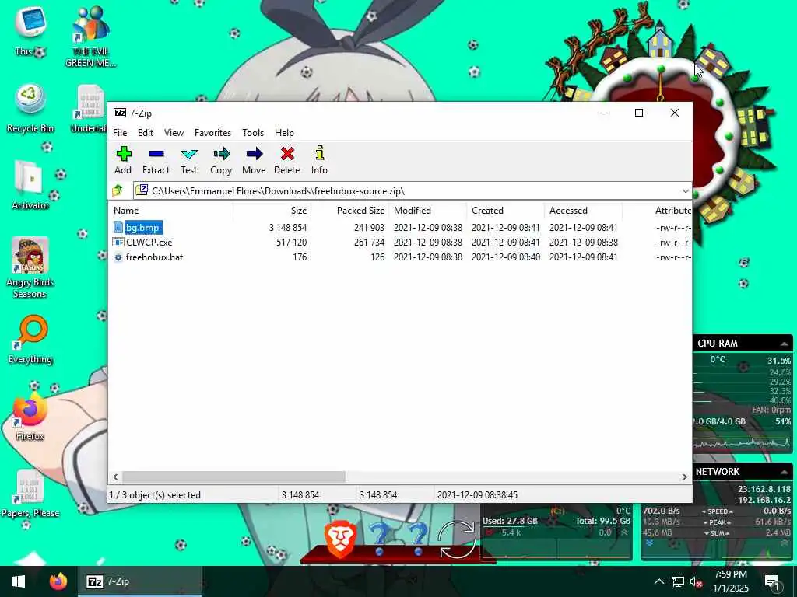Viewport: 797px width, 597px height.
Task: Go up one folder level
Action: (118, 190)
